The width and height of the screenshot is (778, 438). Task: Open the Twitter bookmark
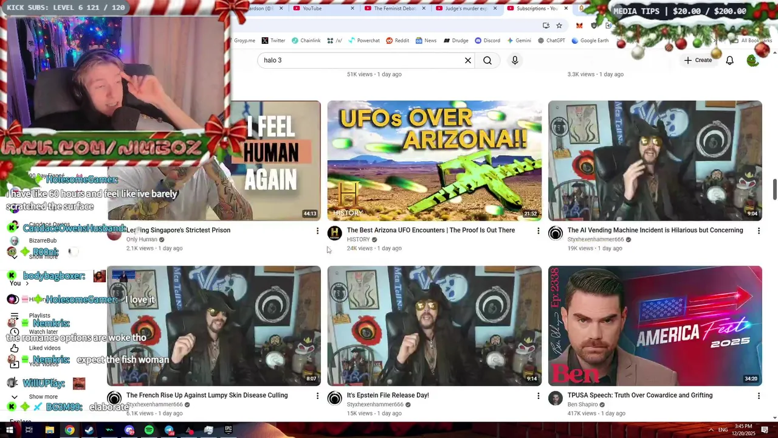pyautogui.click(x=273, y=41)
